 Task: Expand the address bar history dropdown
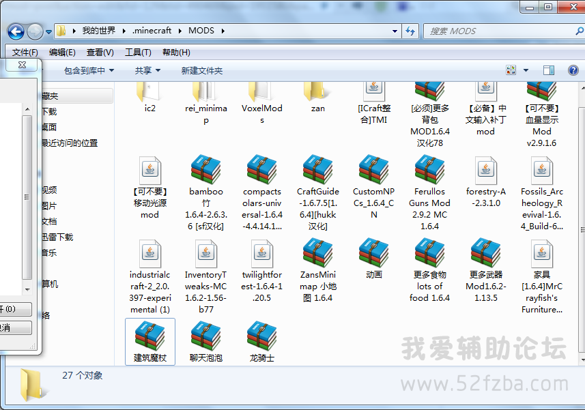(x=395, y=31)
